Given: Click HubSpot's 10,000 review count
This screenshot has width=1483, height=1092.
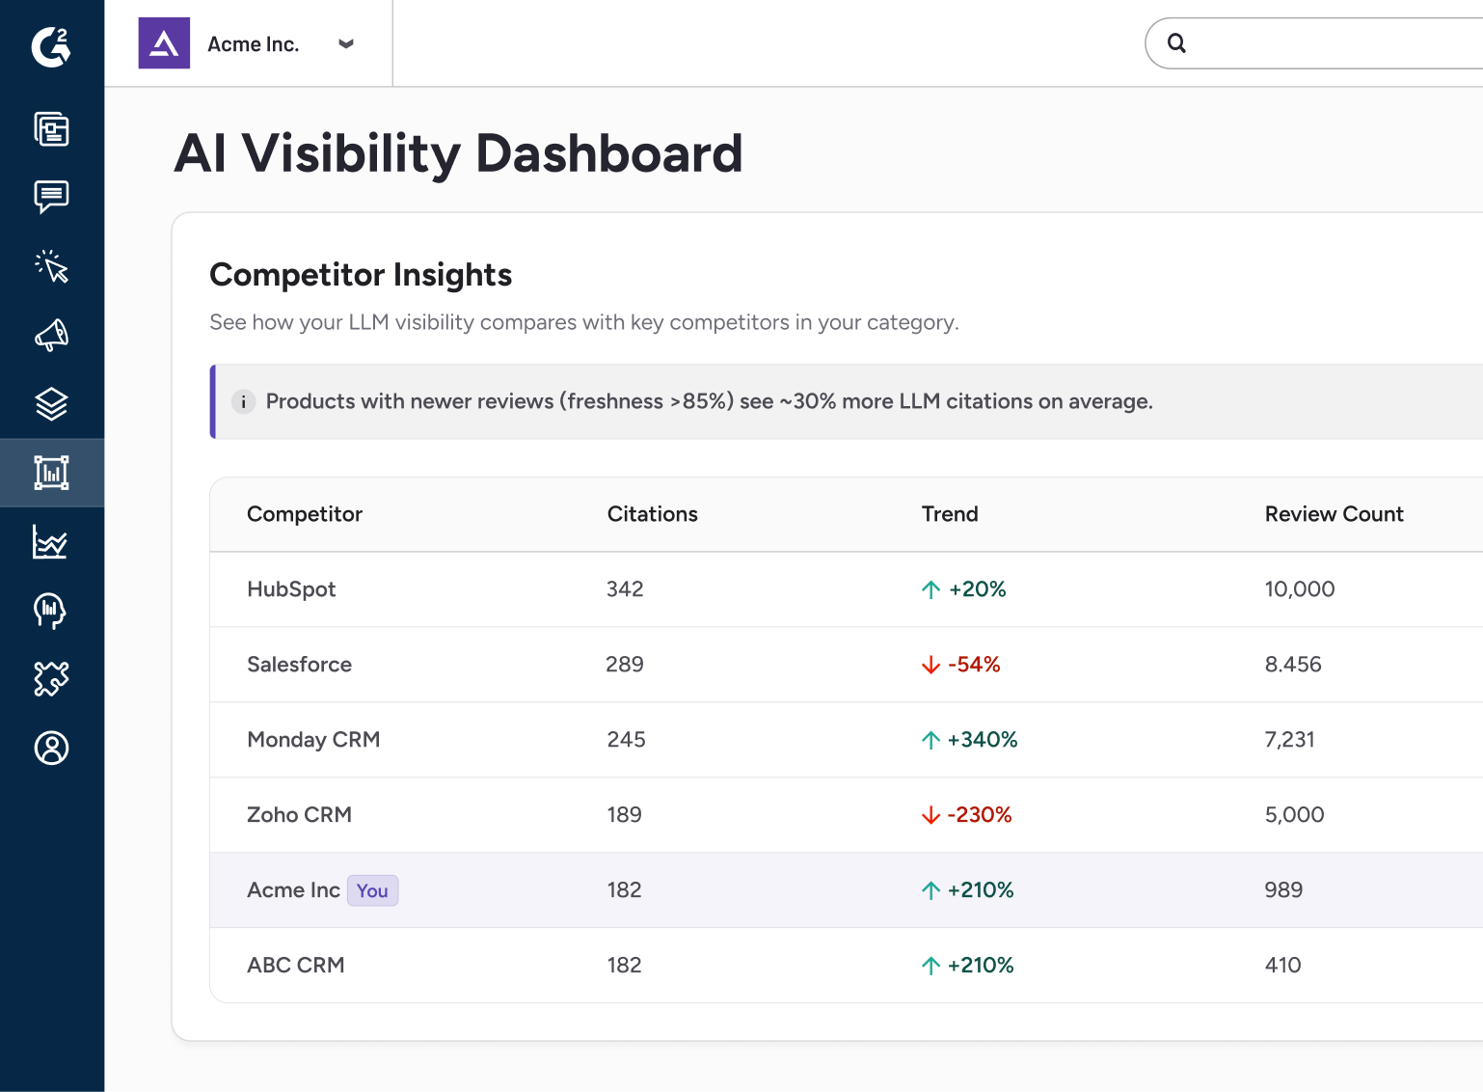Looking at the screenshot, I should tap(1300, 589).
